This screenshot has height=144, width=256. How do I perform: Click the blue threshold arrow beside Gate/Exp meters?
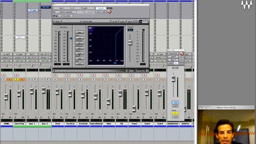tap(71, 38)
